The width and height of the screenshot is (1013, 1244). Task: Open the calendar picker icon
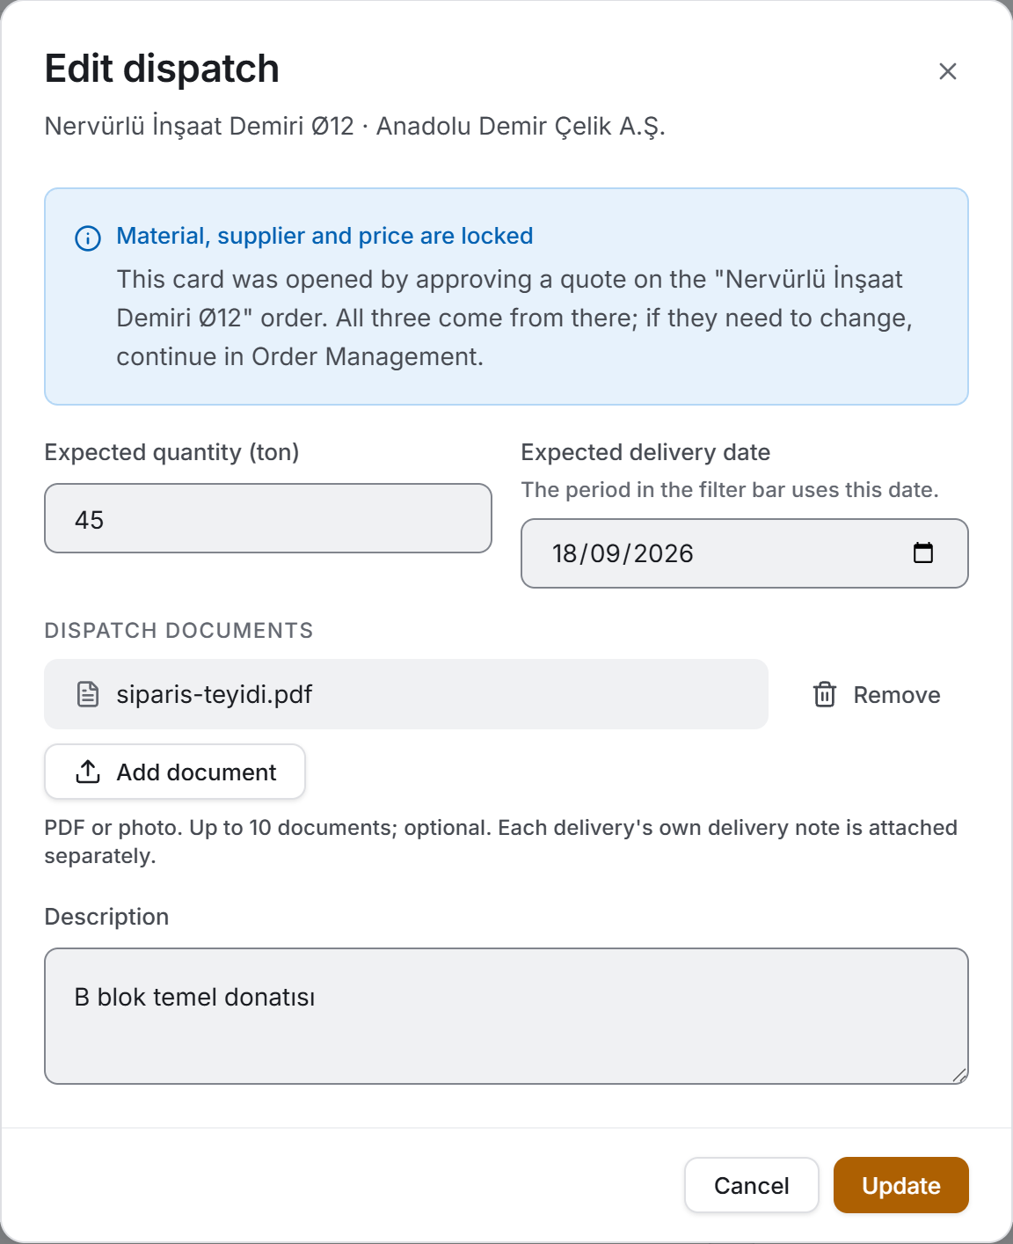point(923,552)
